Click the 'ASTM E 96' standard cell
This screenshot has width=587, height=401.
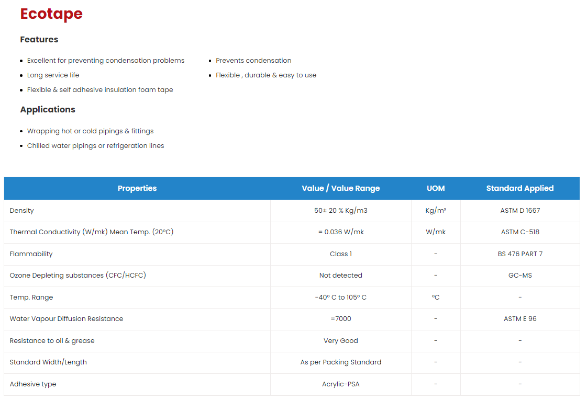tap(520, 319)
